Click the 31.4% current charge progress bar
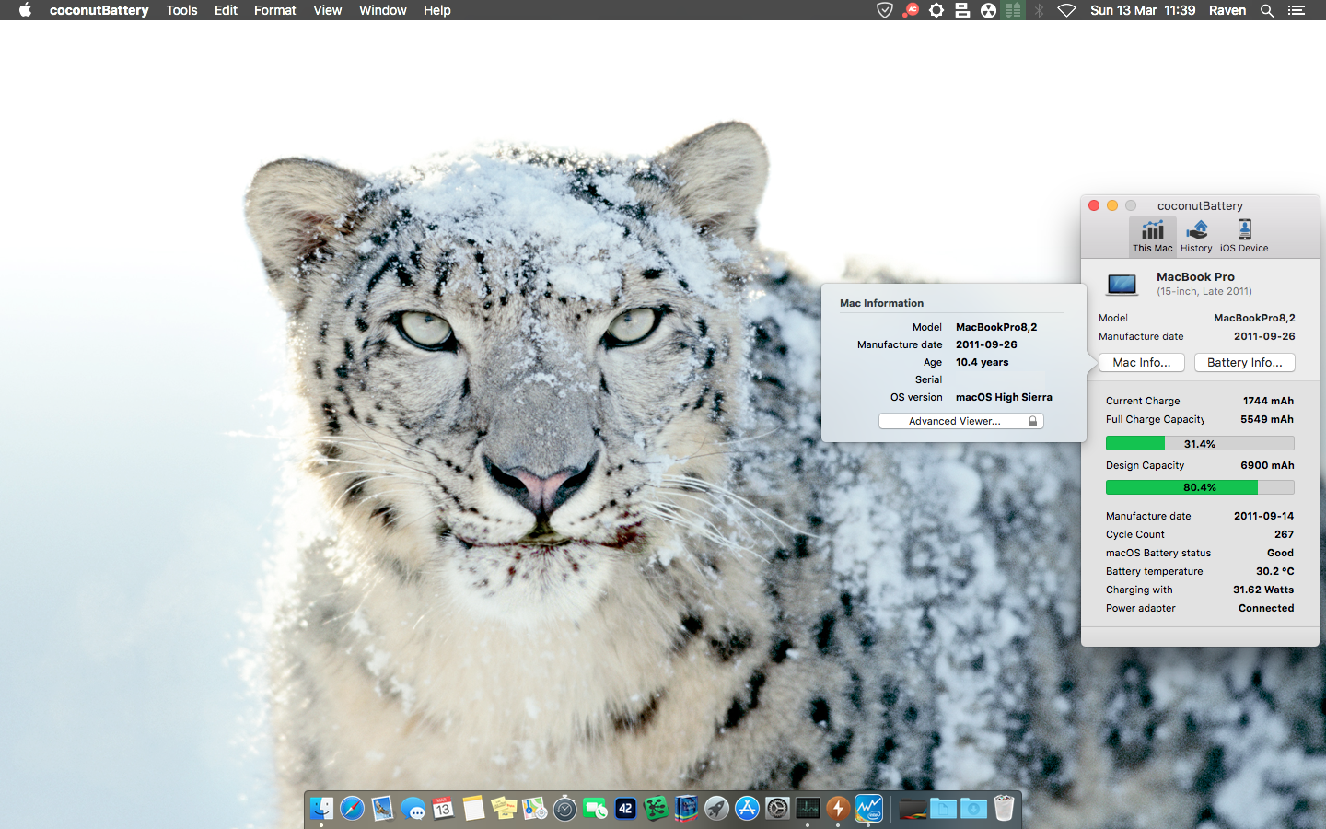The image size is (1326, 829). tap(1199, 444)
